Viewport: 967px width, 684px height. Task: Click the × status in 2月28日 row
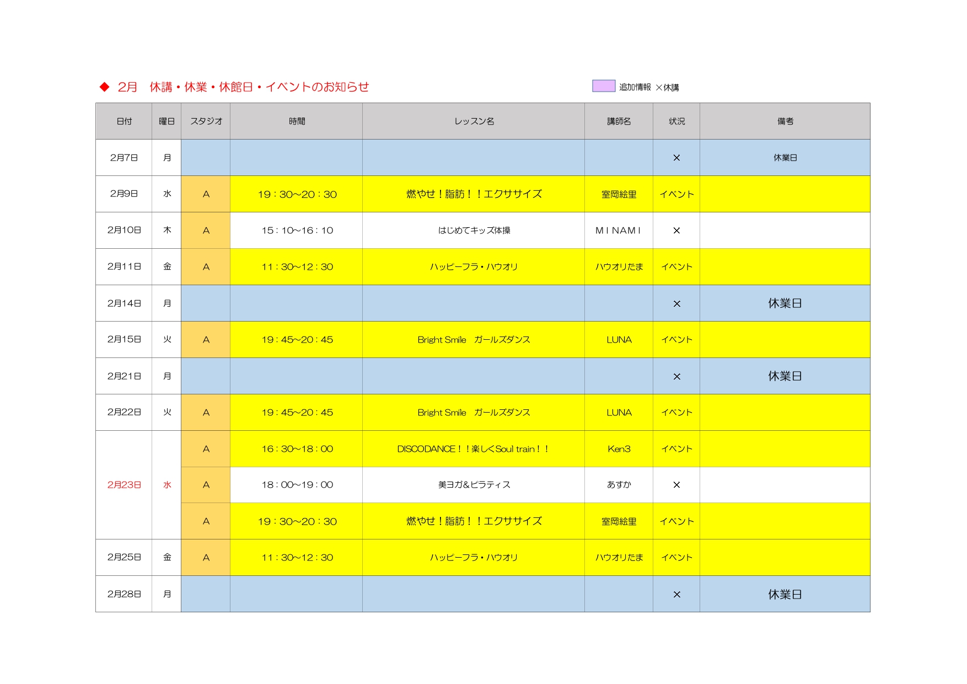tap(676, 595)
